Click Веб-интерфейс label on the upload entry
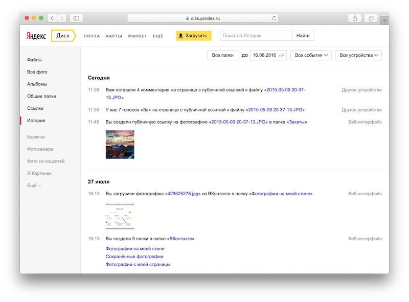Screen dimensions: 409x302 (x=365, y=194)
